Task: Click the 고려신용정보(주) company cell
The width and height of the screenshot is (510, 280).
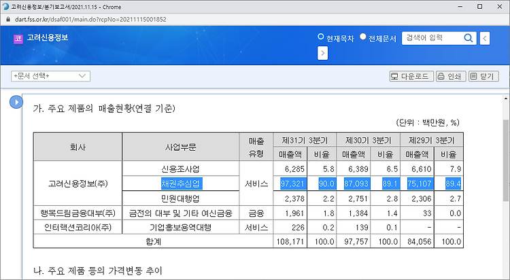Action: point(78,183)
